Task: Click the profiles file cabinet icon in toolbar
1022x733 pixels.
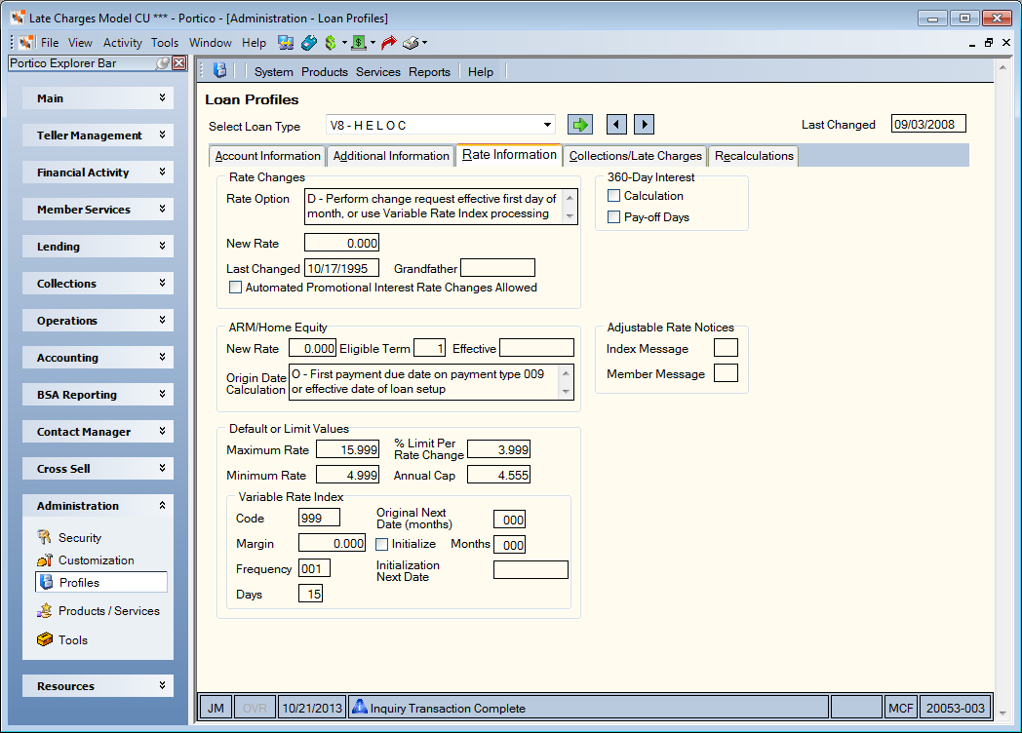Action: 220,70
